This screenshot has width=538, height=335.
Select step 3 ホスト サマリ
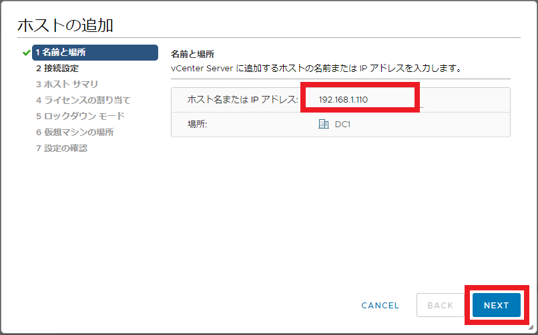coord(67,84)
